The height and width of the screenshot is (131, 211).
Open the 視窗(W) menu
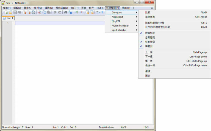(x=126, y=8)
